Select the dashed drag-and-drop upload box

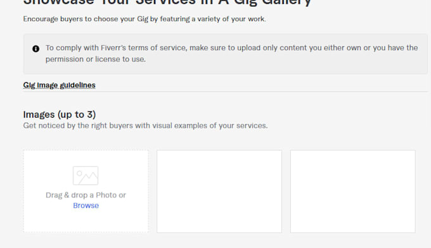[x=86, y=191]
